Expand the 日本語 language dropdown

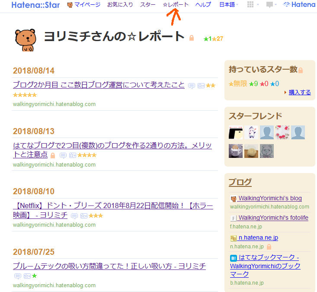(x=229, y=5)
